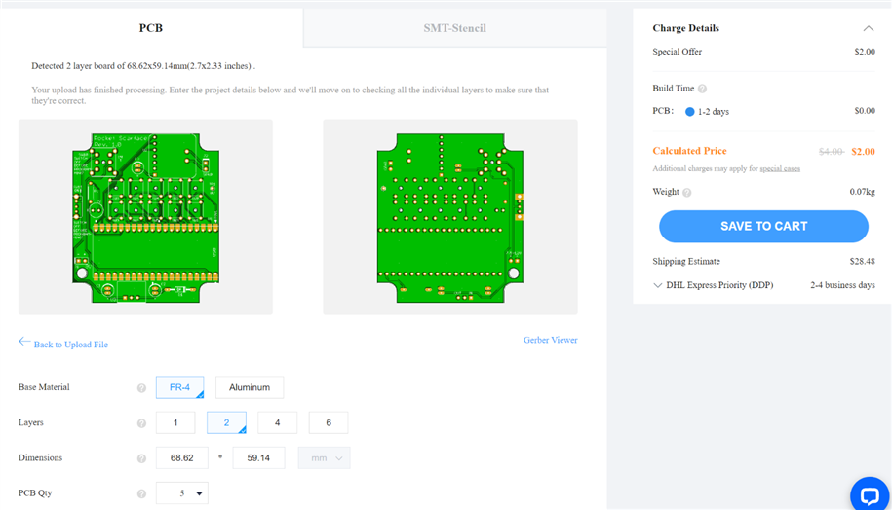Collapse the Charge Details panel

[x=868, y=28]
